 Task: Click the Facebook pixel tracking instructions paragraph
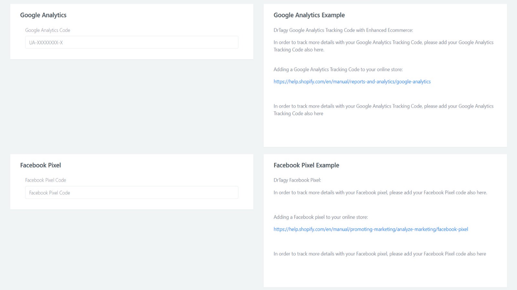point(380,192)
